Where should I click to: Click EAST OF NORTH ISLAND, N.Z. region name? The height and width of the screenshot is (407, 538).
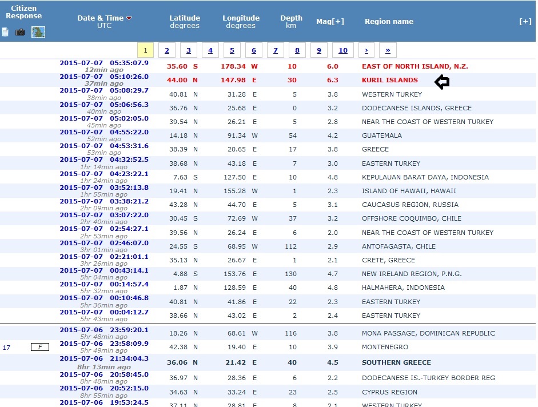415,66
